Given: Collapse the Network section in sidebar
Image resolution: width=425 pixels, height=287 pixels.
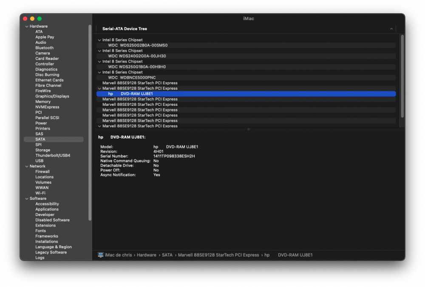Looking at the screenshot, I should point(26,167).
